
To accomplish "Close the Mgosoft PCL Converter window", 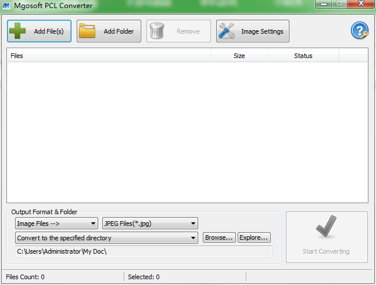I will (x=361, y=4).
